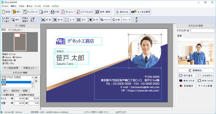Open 検索・置換 search and replace
The width and height of the screenshot is (216, 114).
pos(103,12)
